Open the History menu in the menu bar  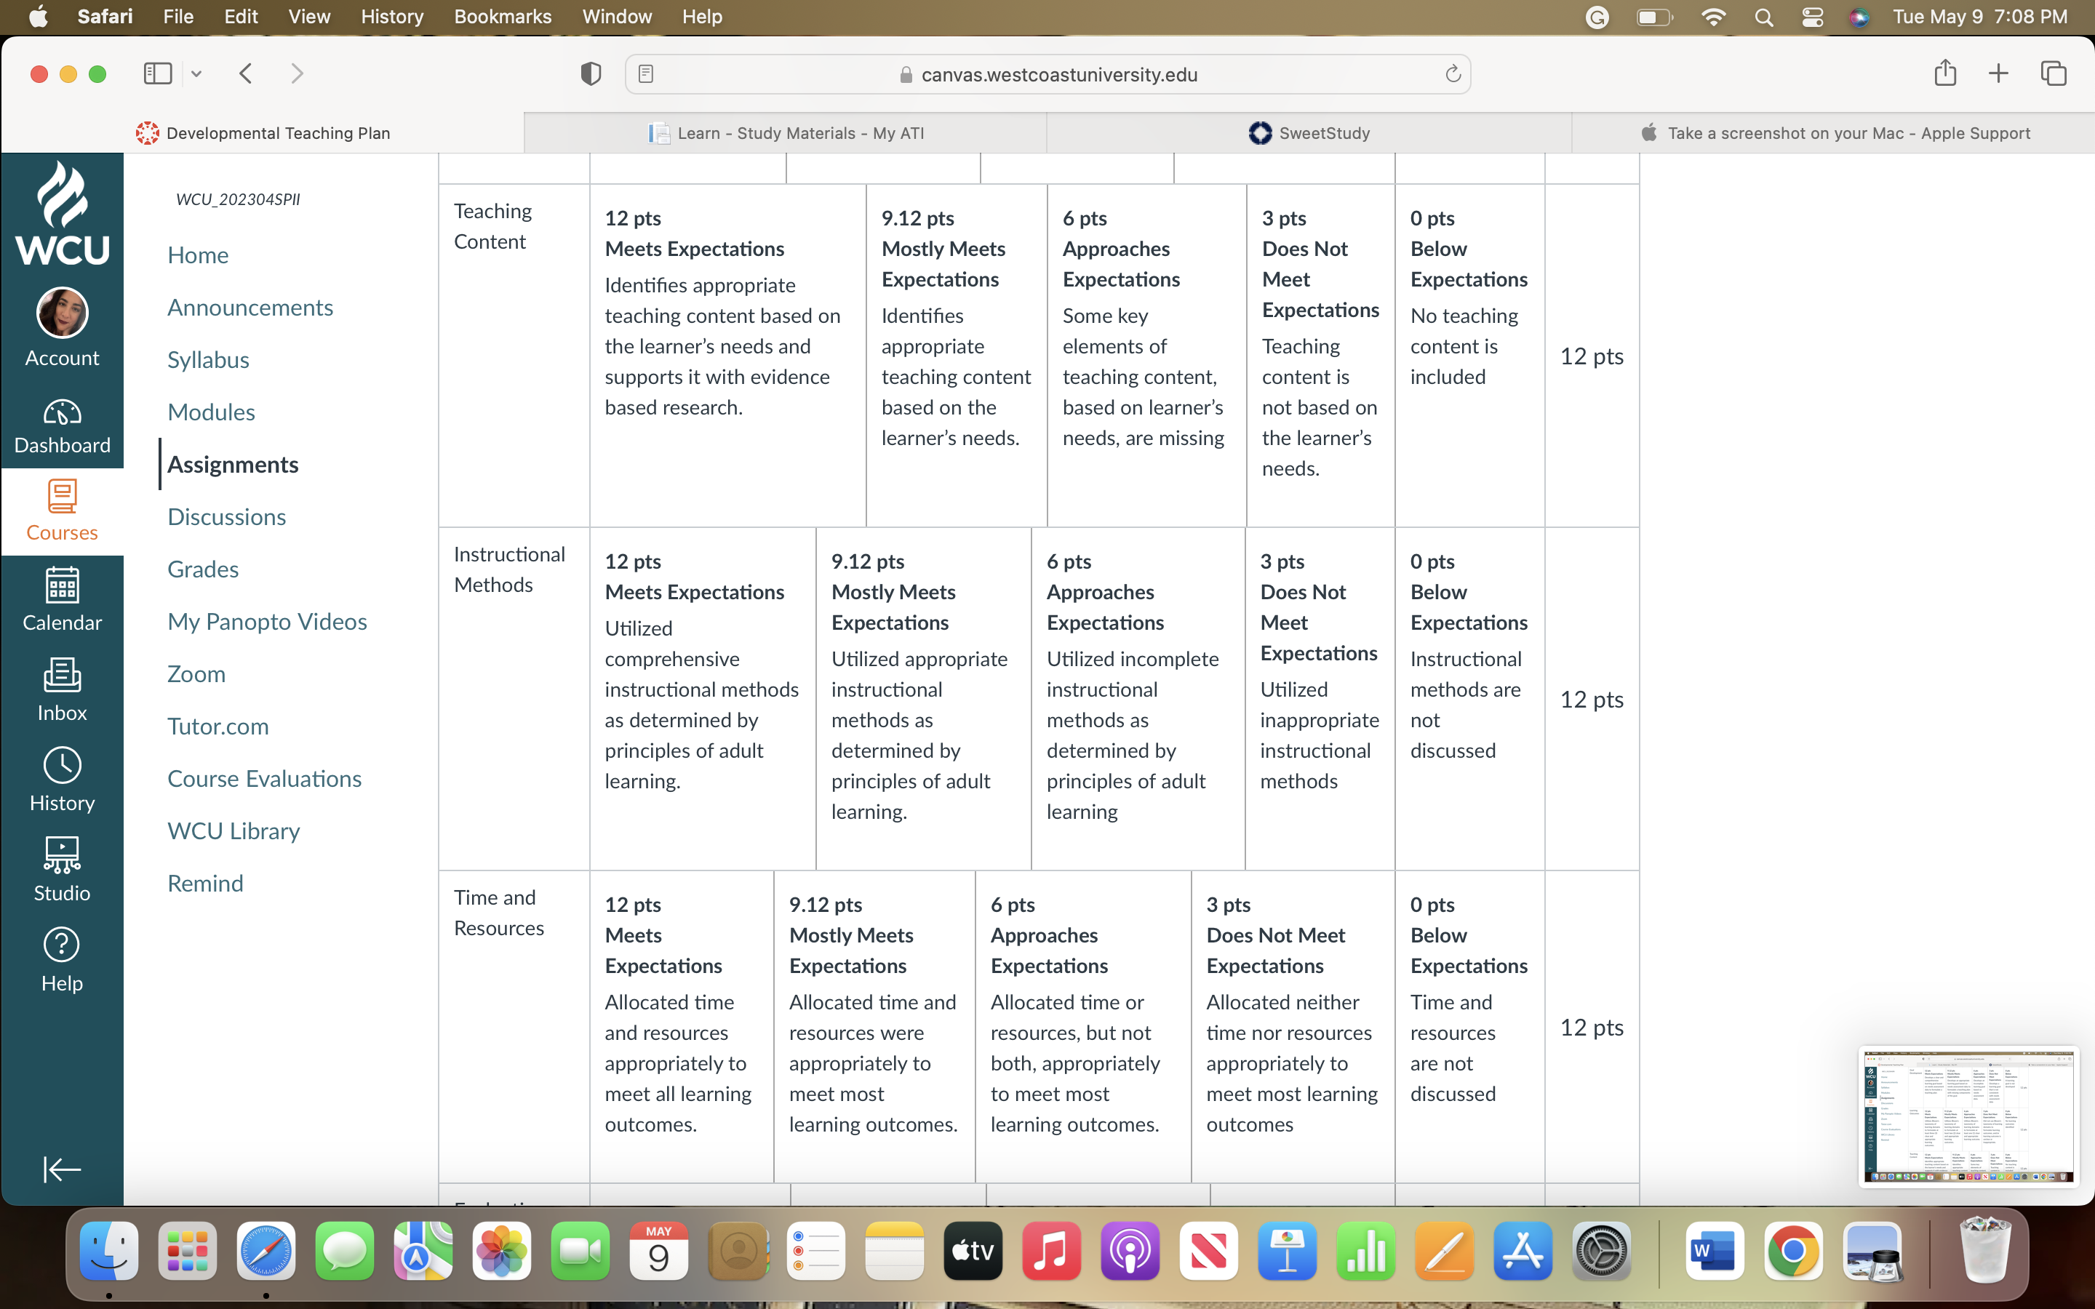[x=392, y=17]
